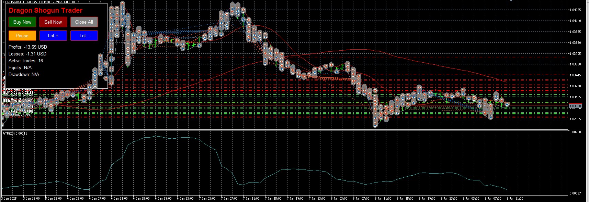Screen dimensions: 589x202
Task: Click the Losses: -1.31 USD readout
Action: 27,54
